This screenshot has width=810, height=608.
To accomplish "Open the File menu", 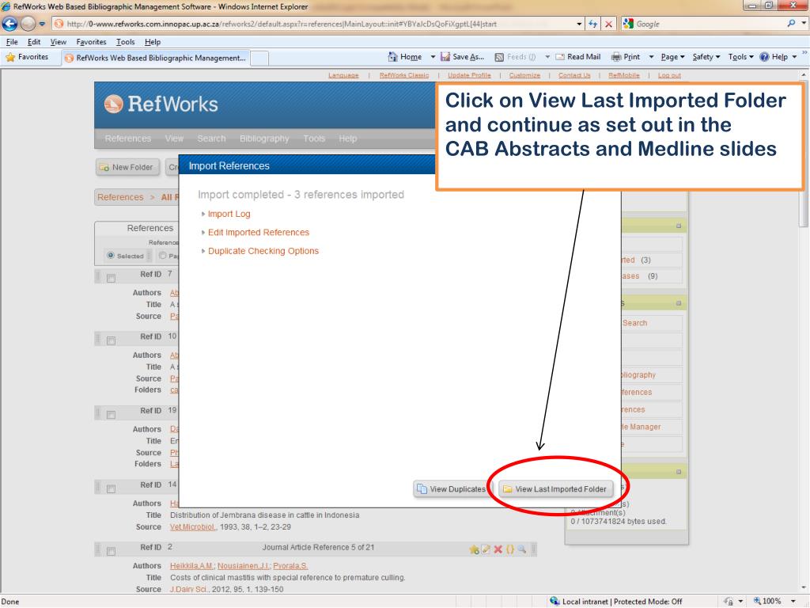I will 12,42.
